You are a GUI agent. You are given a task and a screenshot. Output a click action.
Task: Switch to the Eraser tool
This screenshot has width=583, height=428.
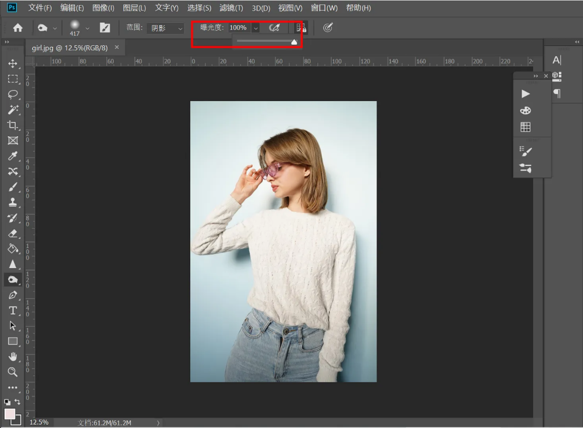pos(13,233)
